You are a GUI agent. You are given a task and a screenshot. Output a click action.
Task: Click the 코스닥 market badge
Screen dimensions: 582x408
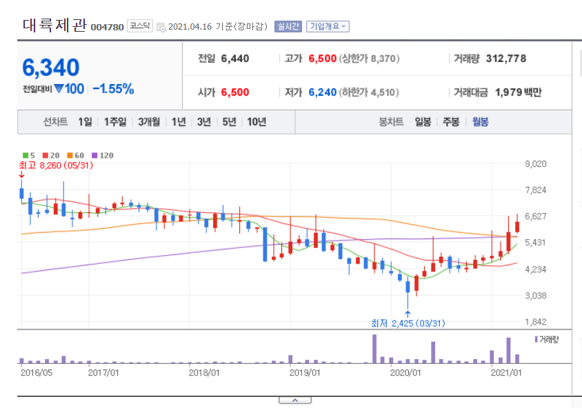140,26
